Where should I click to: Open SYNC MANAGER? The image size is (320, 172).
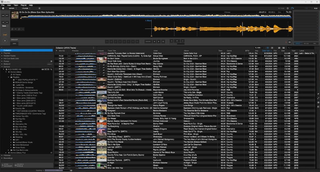[7, 165]
